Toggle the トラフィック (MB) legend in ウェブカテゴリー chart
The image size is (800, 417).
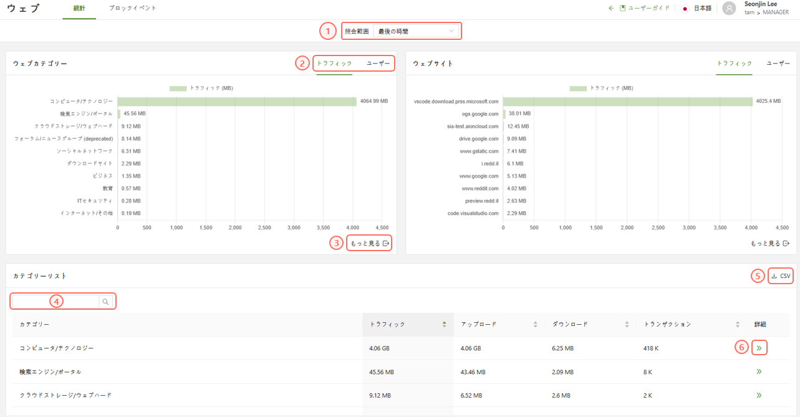pos(201,89)
